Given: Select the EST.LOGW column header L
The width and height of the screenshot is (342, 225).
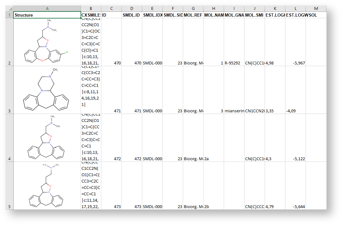Looking at the screenshot, I should pos(295,8).
